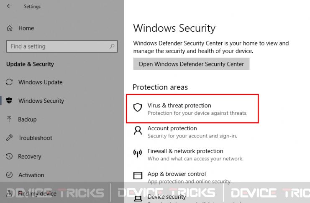
Task: Click the Windows Security shield icon in sidebar
Action: pyautogui.click(x=9, y=101)
